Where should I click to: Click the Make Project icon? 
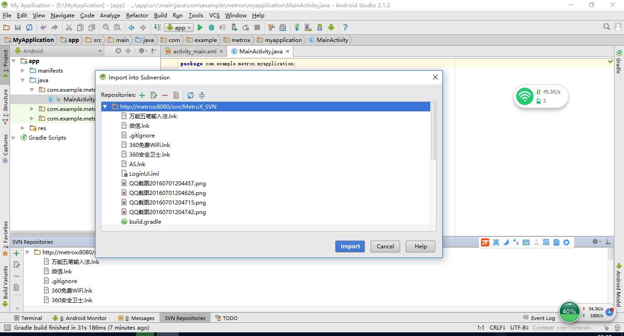point(157,27)
